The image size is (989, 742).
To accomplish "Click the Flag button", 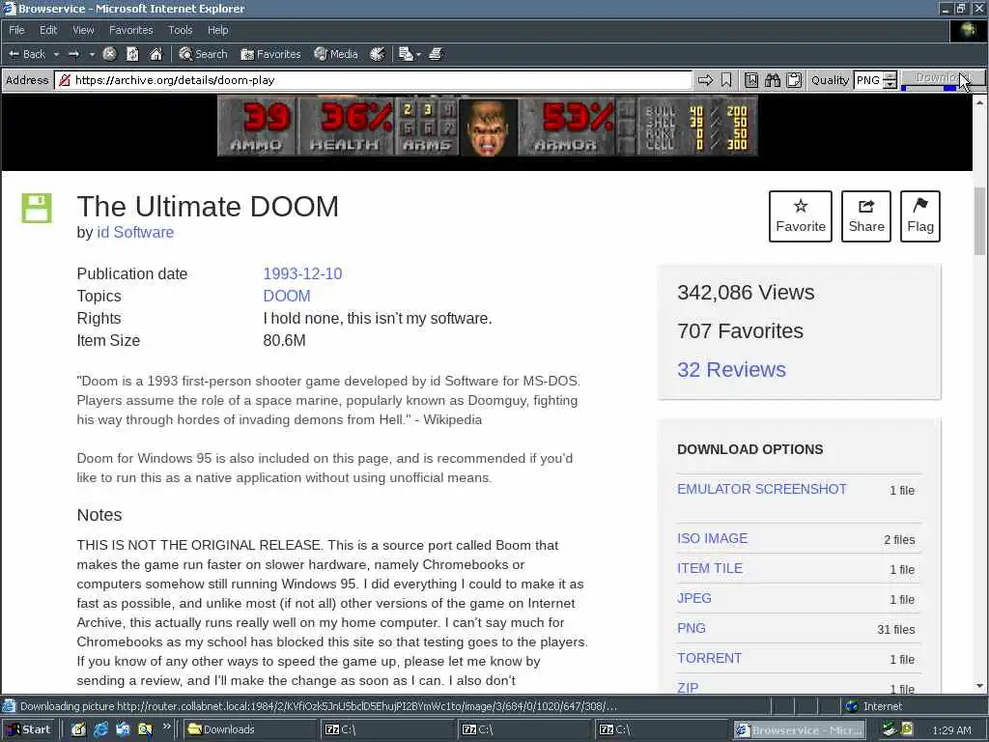I will (920, 216).
